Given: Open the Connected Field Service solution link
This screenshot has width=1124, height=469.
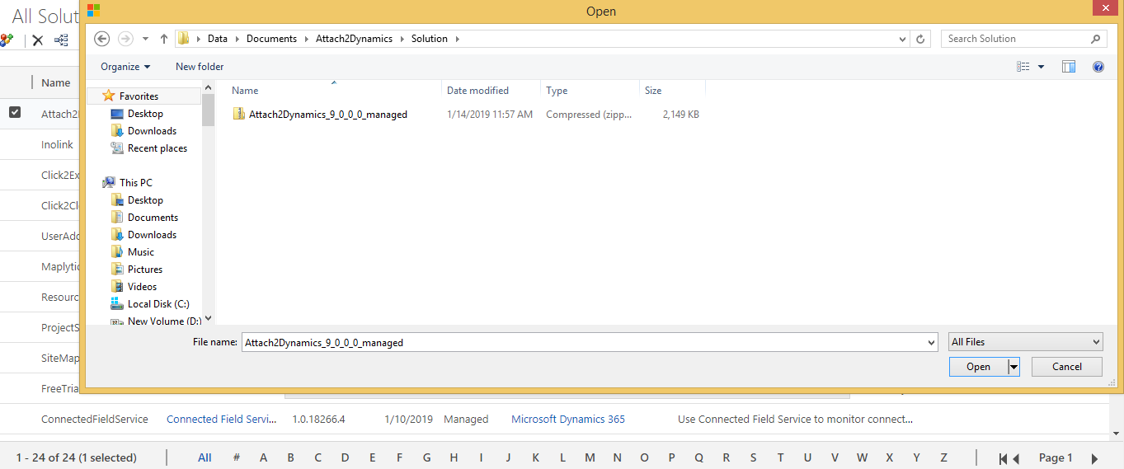Looking at the screenshot, I should (x=221, y=420).
